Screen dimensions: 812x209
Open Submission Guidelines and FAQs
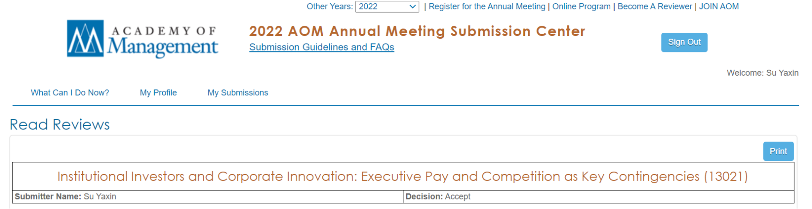click(321, 47)
